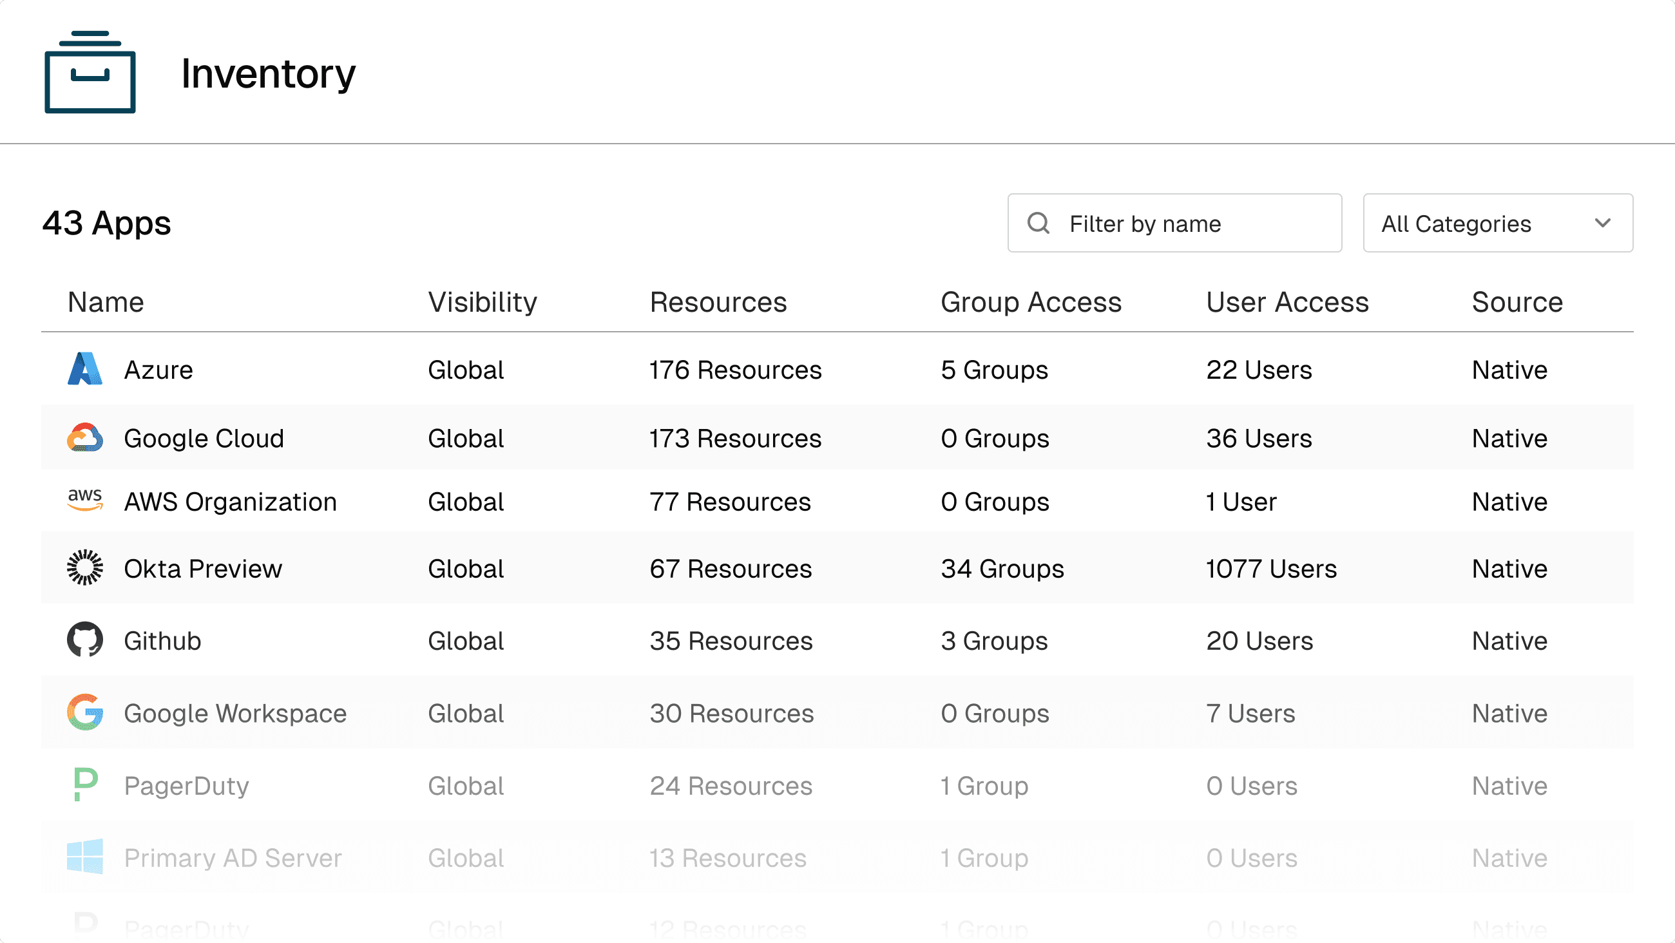Sort by the Resources column header

click(718, 302)
